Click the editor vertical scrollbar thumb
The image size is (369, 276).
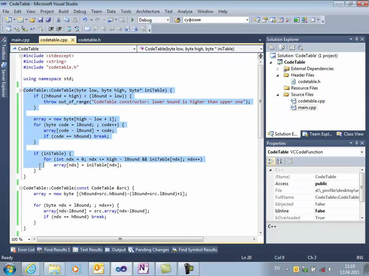click(x=261, y=101)
